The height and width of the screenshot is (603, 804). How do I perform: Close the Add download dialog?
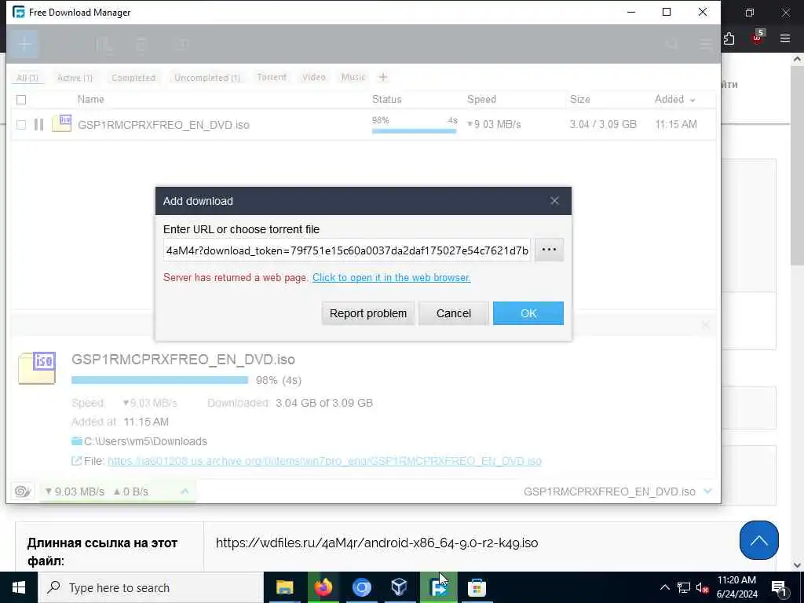(x=554, y=201)
